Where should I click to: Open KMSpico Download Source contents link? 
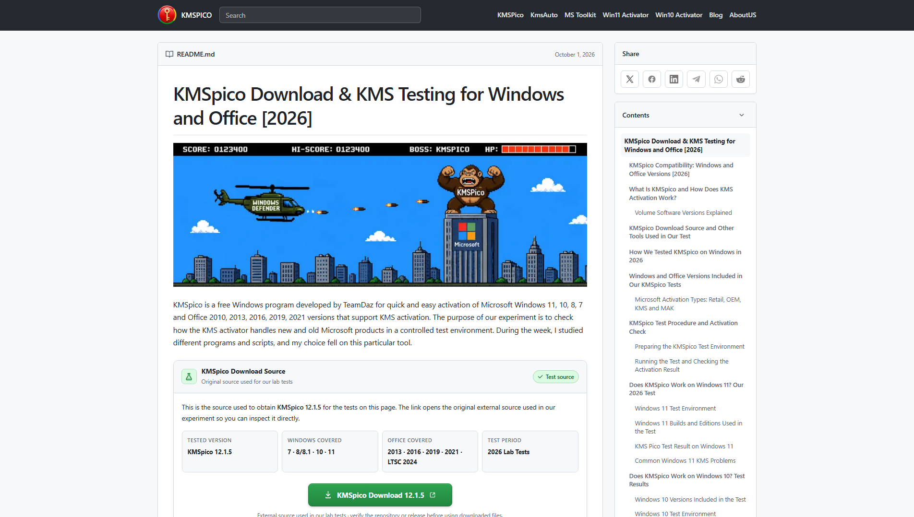pyautogui.click(x=682, y=232)
